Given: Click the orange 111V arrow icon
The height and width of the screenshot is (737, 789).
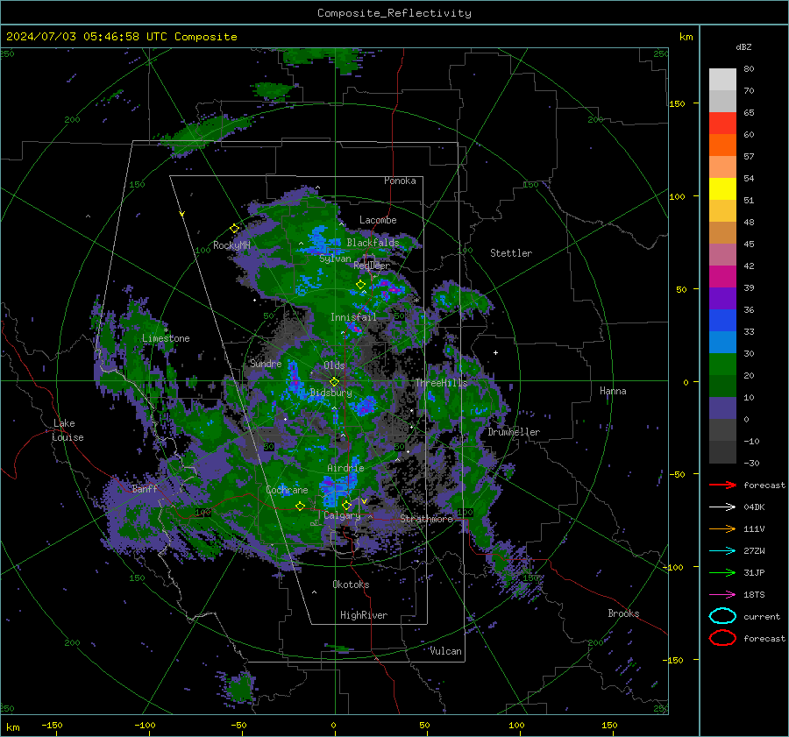Looking at the screenshot, I should 722,528.
